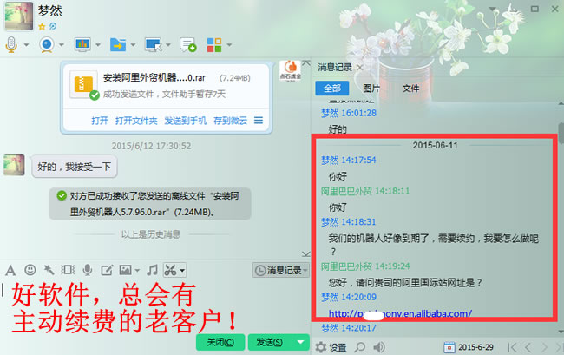Expand the screenshot options dropdown arrow
The width and height of the screenshot is (564, 355).
click(x=182, y=270)
